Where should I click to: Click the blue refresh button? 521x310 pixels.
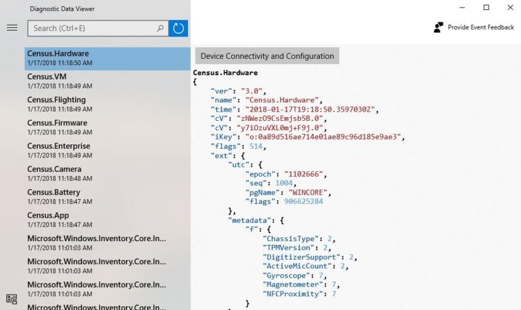tap(179, 28)
